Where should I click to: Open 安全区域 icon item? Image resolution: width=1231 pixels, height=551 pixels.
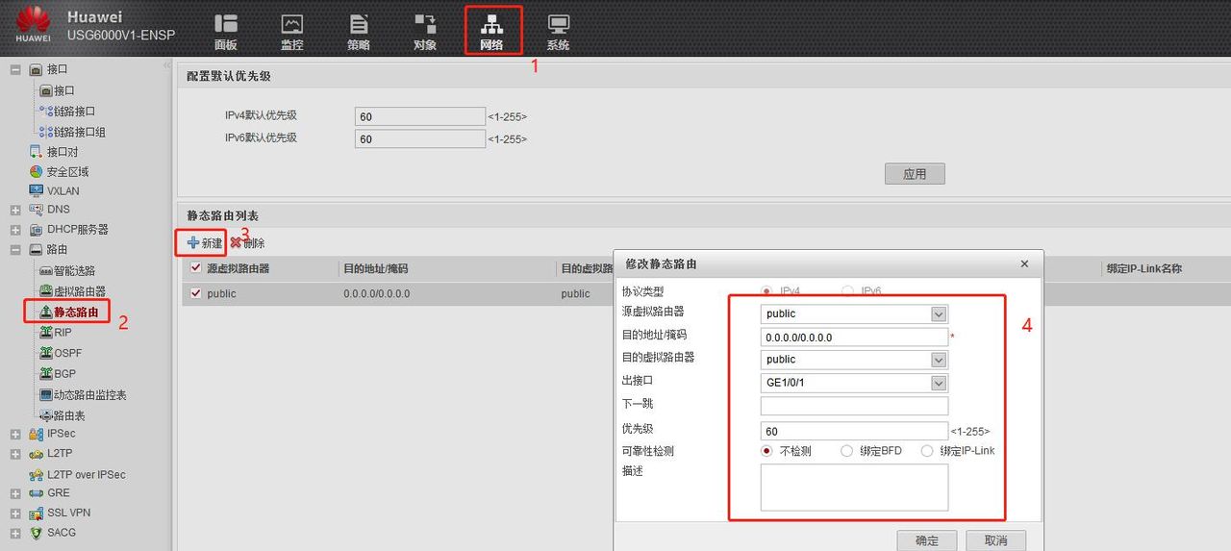click(37, 171)
